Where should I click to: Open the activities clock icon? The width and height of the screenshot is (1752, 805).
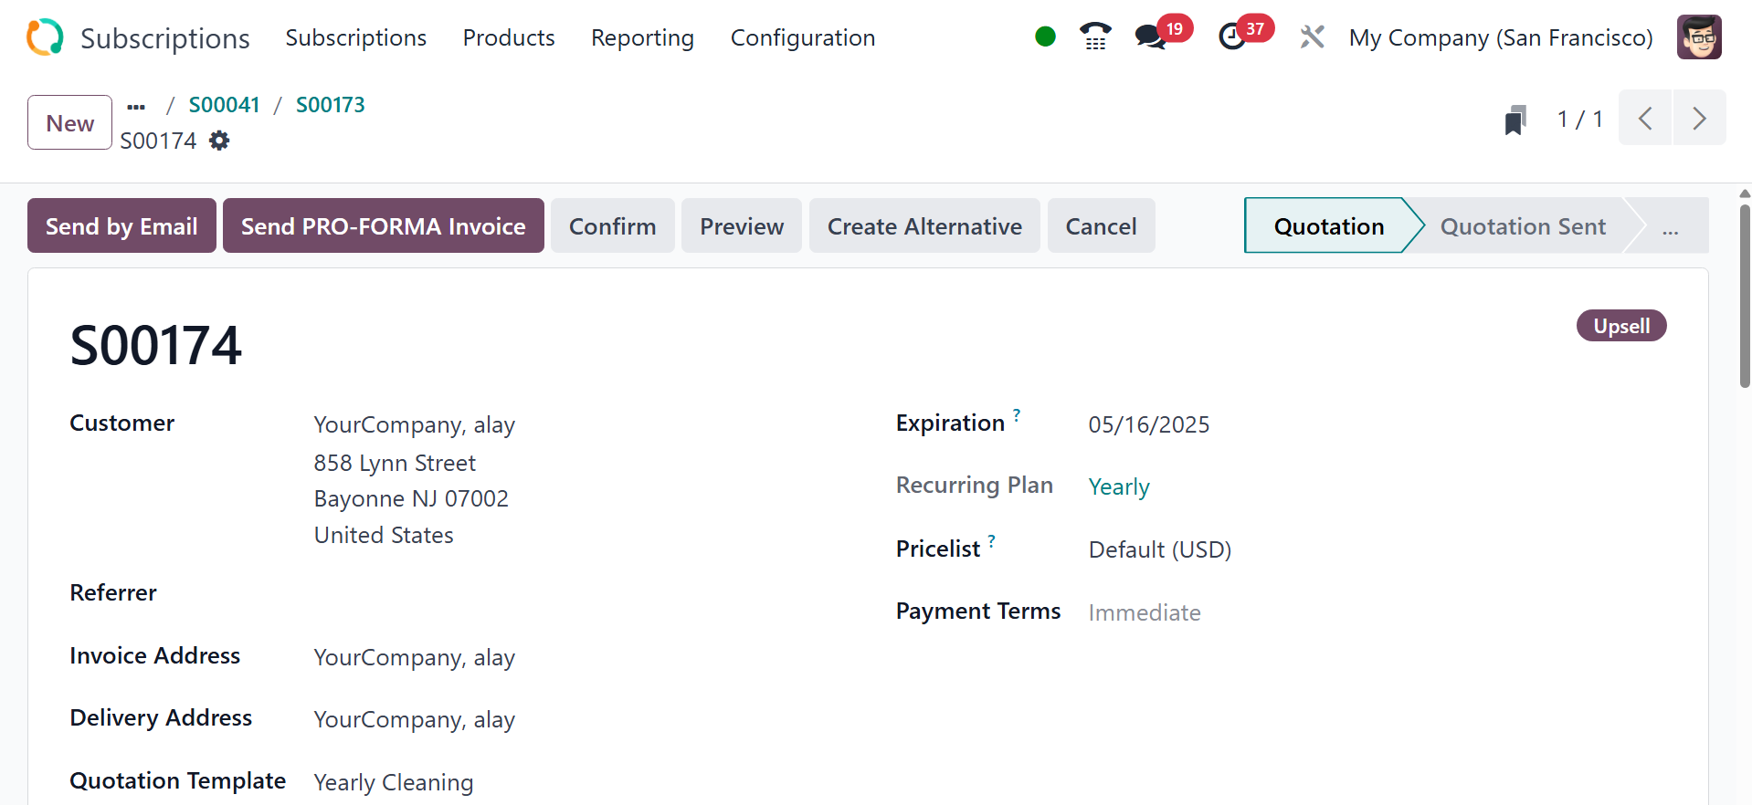click(1232, 37)
